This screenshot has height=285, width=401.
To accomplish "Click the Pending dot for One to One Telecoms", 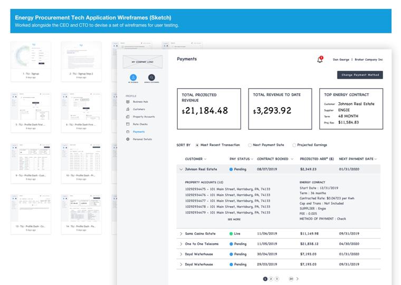I will (x=231, y=244).
